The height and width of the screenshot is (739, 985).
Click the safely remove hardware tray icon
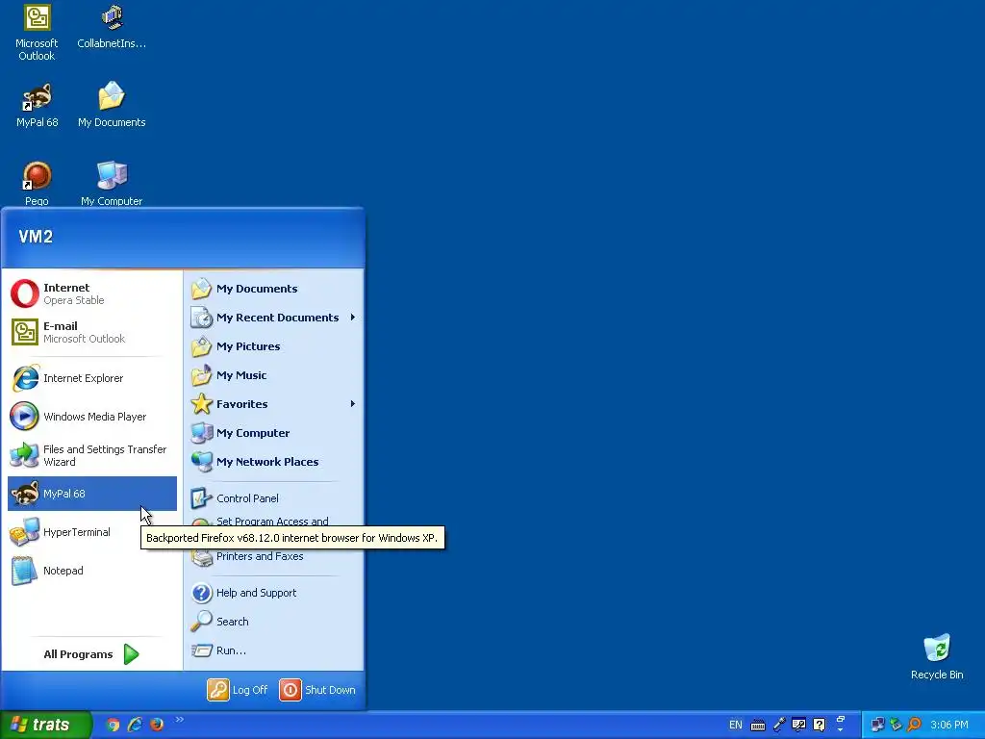[x=896, y=726]
